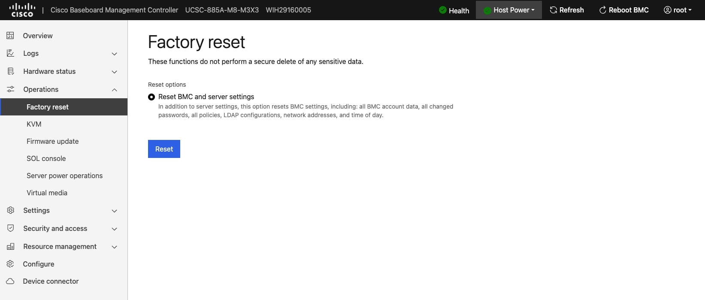Select Factory reset in sidebar
Screen dimensions: 705x300
pos(64,107)
